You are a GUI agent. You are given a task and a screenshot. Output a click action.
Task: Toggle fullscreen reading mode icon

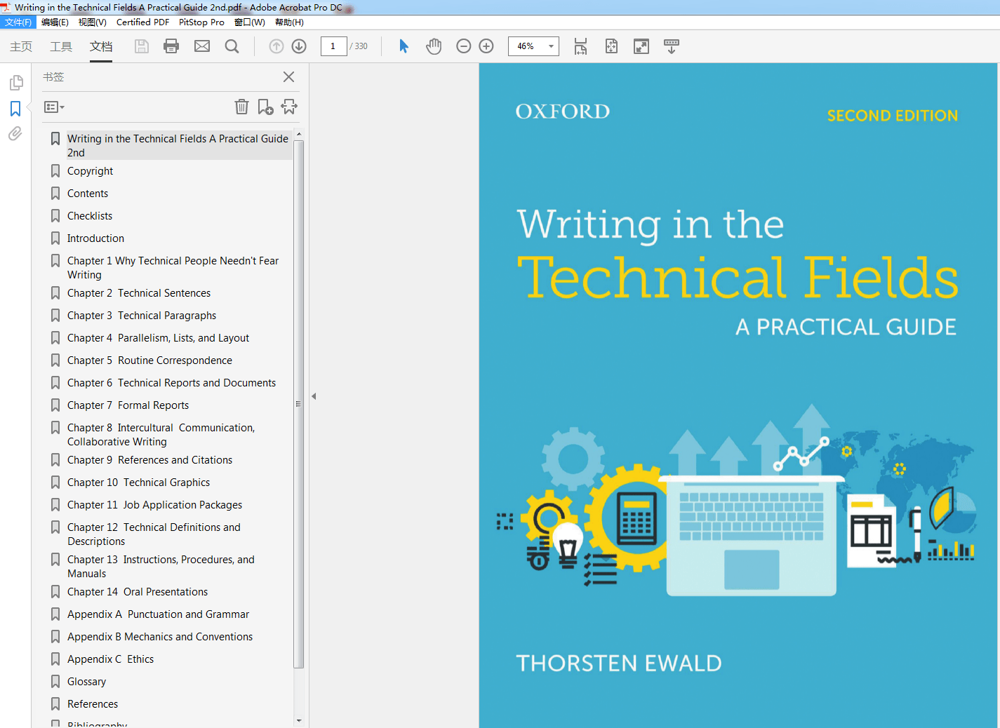click(641, 46)
